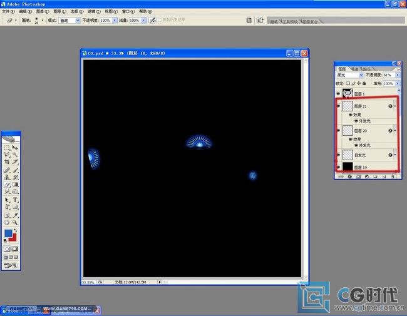Open the 滤镜 menu

coord(94,11)
